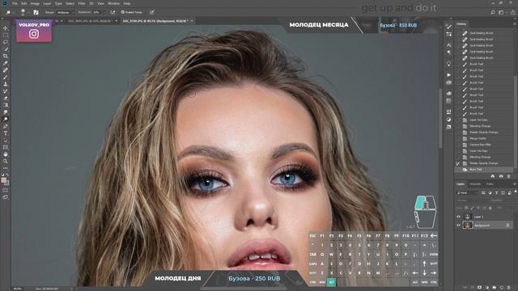Screen dimensions: 518x291
Task: Open the Exposure slider arrow
Action: tap(104, 12)
